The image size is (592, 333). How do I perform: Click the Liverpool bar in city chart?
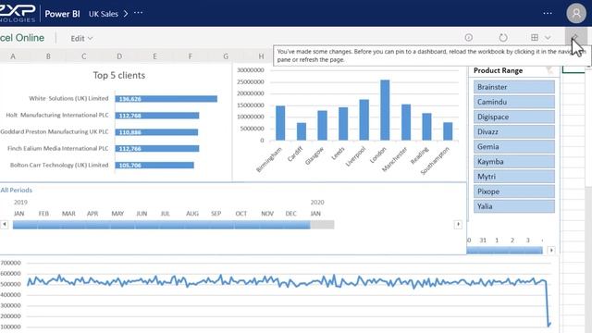(x=364, y=119)
